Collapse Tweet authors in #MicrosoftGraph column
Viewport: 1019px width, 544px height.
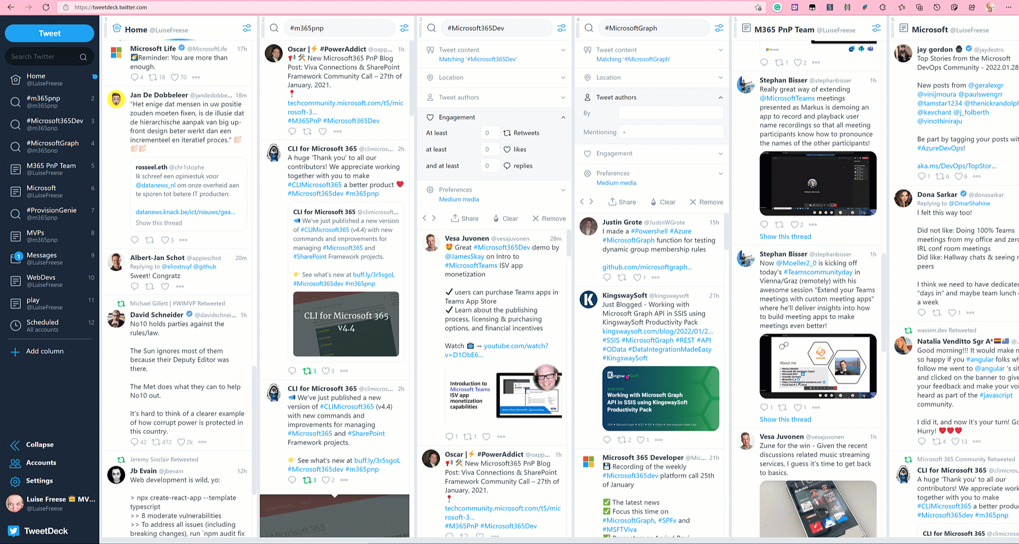(653, 98)
